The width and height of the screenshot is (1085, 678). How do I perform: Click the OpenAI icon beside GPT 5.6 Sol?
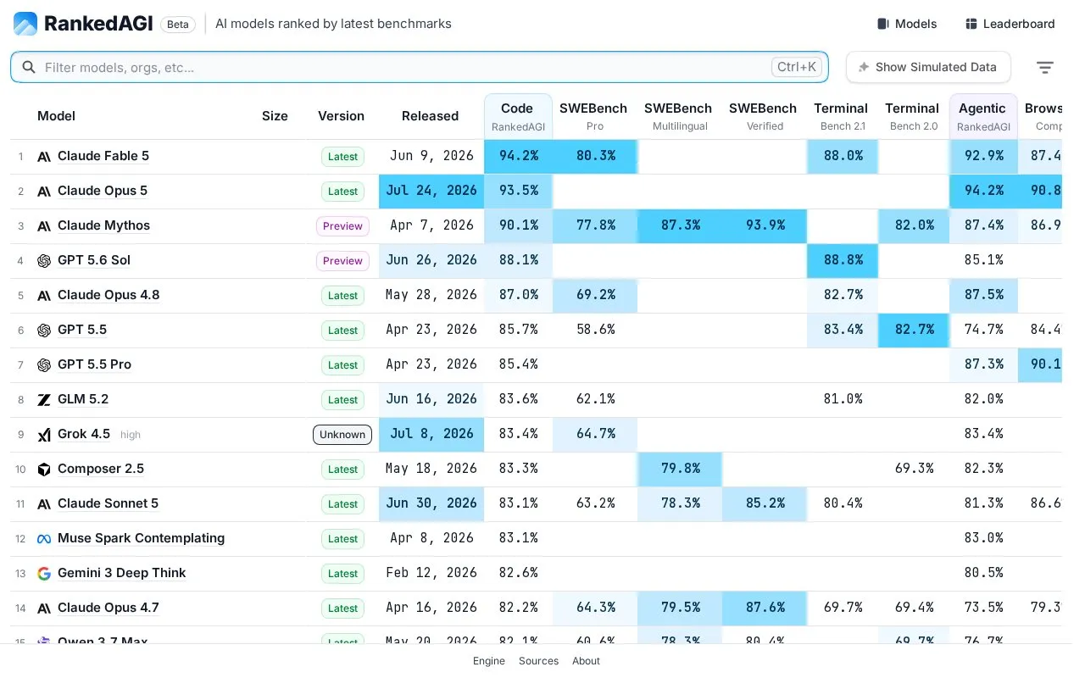(x=44, y=260)
